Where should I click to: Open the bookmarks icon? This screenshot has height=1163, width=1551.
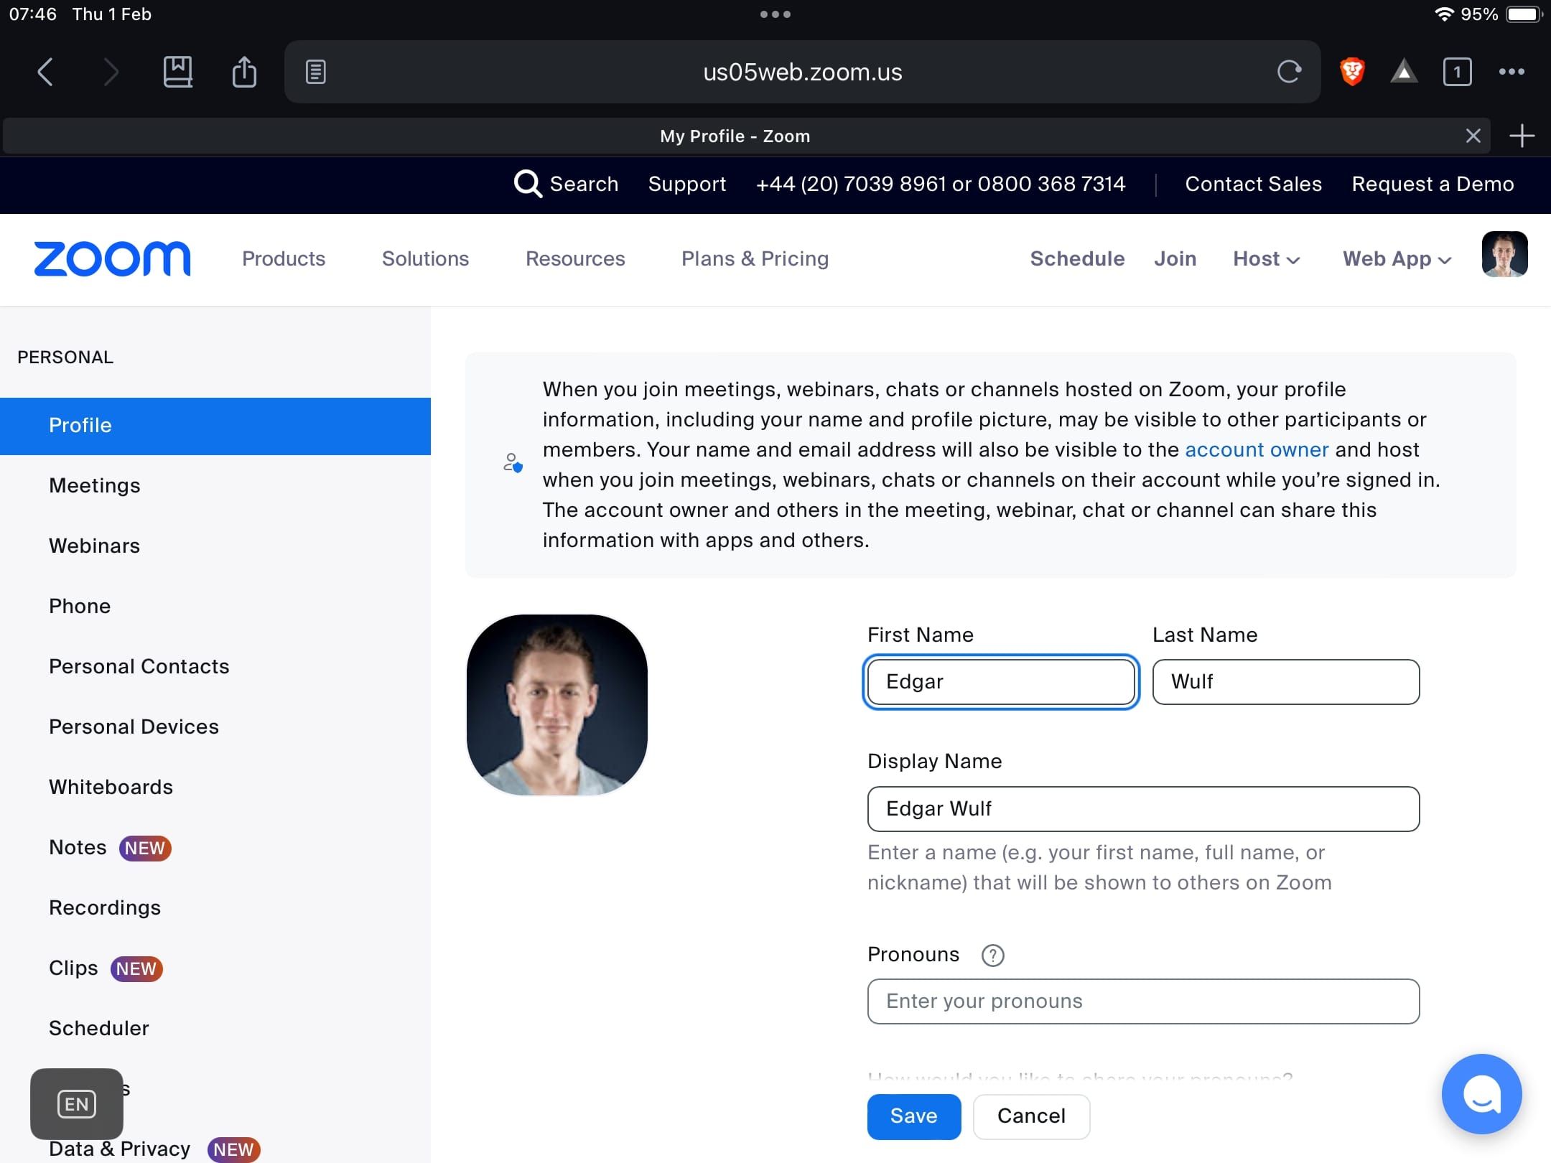coord(177,72)
